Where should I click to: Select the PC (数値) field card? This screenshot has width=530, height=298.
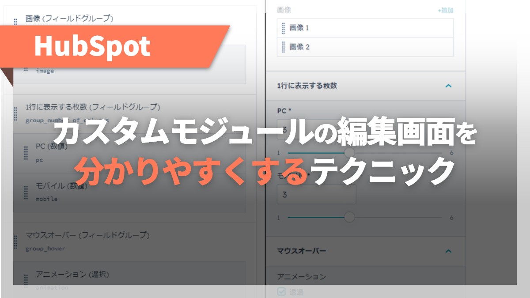click(x=130, y=153)
